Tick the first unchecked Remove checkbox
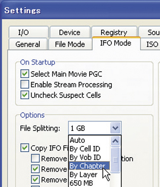This screenshot has width=160, height=187. (35, 158)
